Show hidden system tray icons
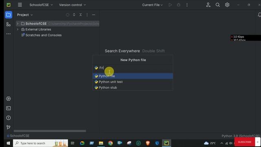The image size is (261, 147). (222, 143)
